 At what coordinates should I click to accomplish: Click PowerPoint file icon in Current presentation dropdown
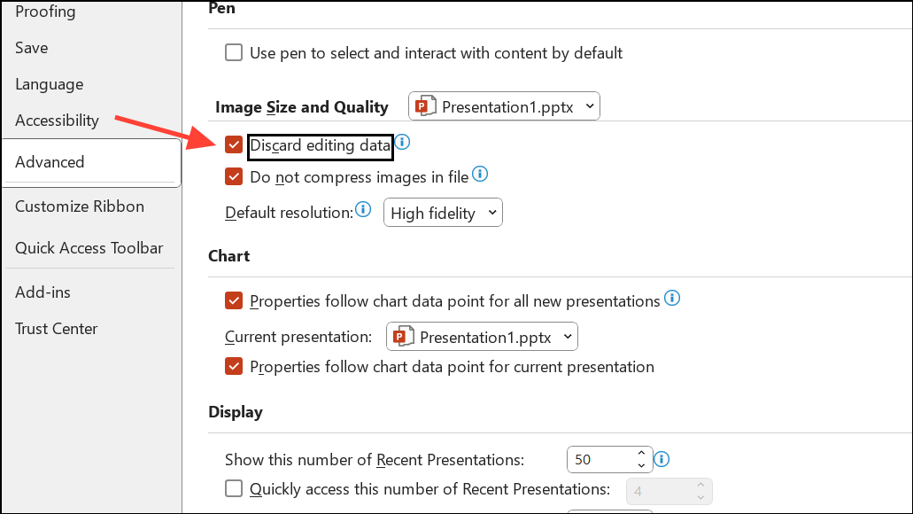(x=405, y=337)
